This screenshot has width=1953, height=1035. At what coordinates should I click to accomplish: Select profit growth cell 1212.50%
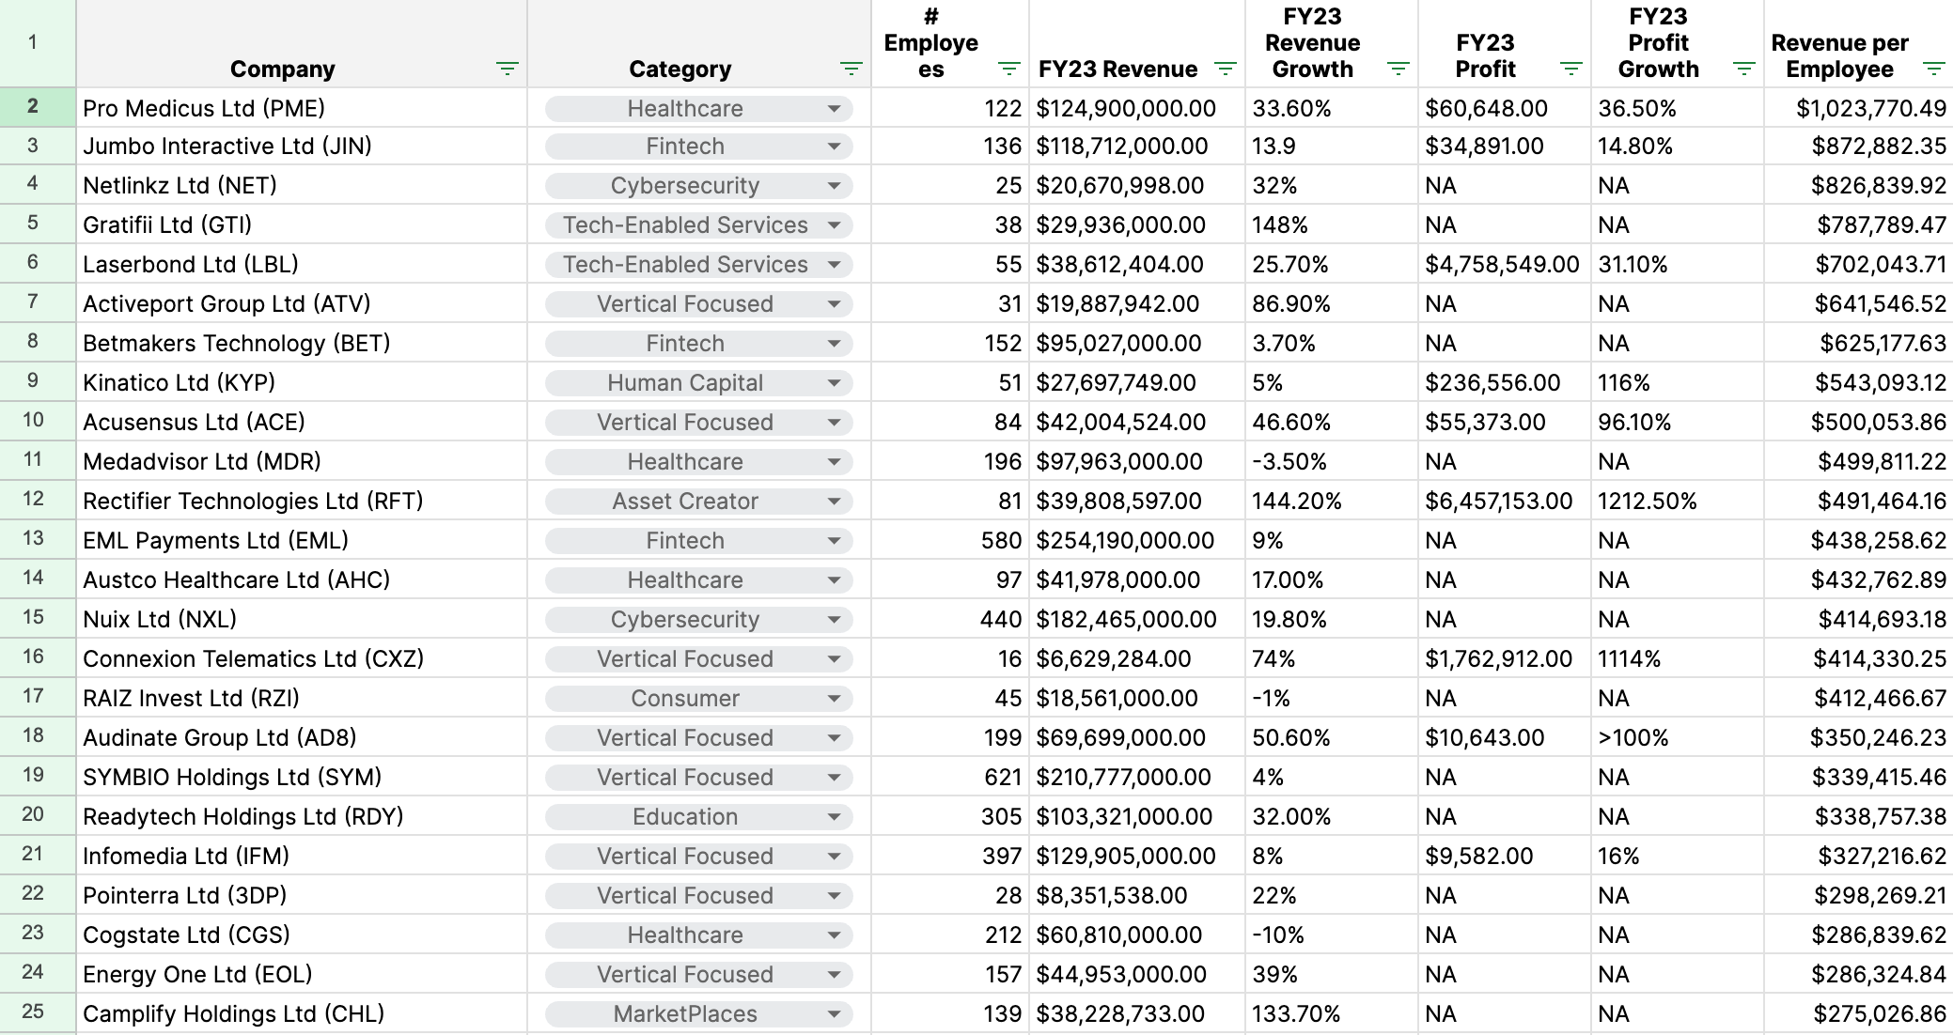point(1678,502)
